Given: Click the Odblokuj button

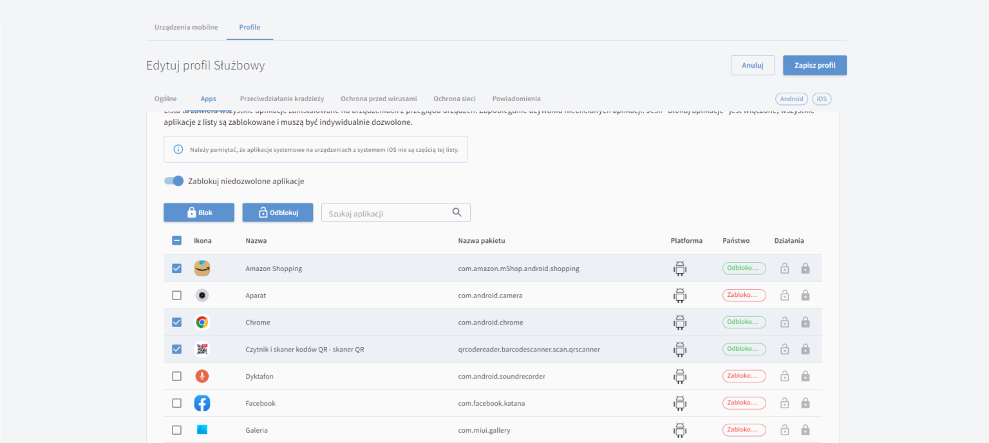Looking at the screenshot, I should pos(278,212).
